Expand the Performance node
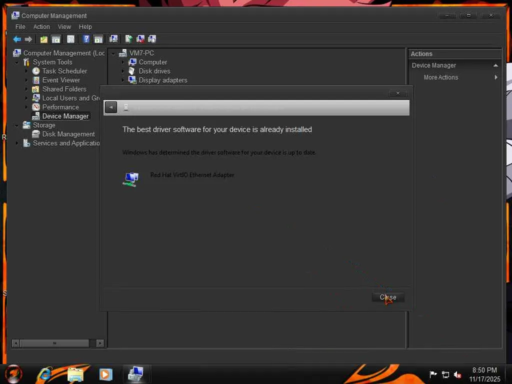Screen dimensions: 512x384 point(26,107)
